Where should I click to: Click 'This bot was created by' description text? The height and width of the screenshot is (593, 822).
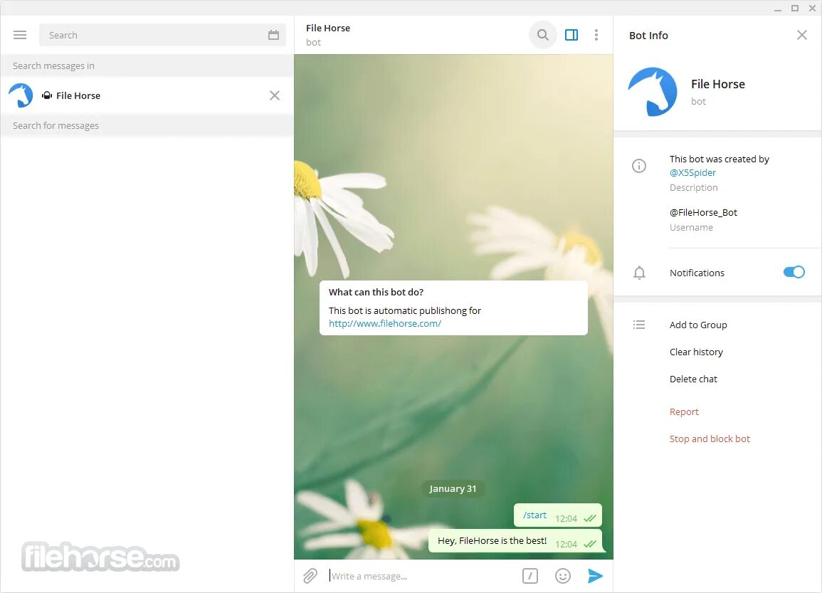pyautogui.click(x=720, y=159)
